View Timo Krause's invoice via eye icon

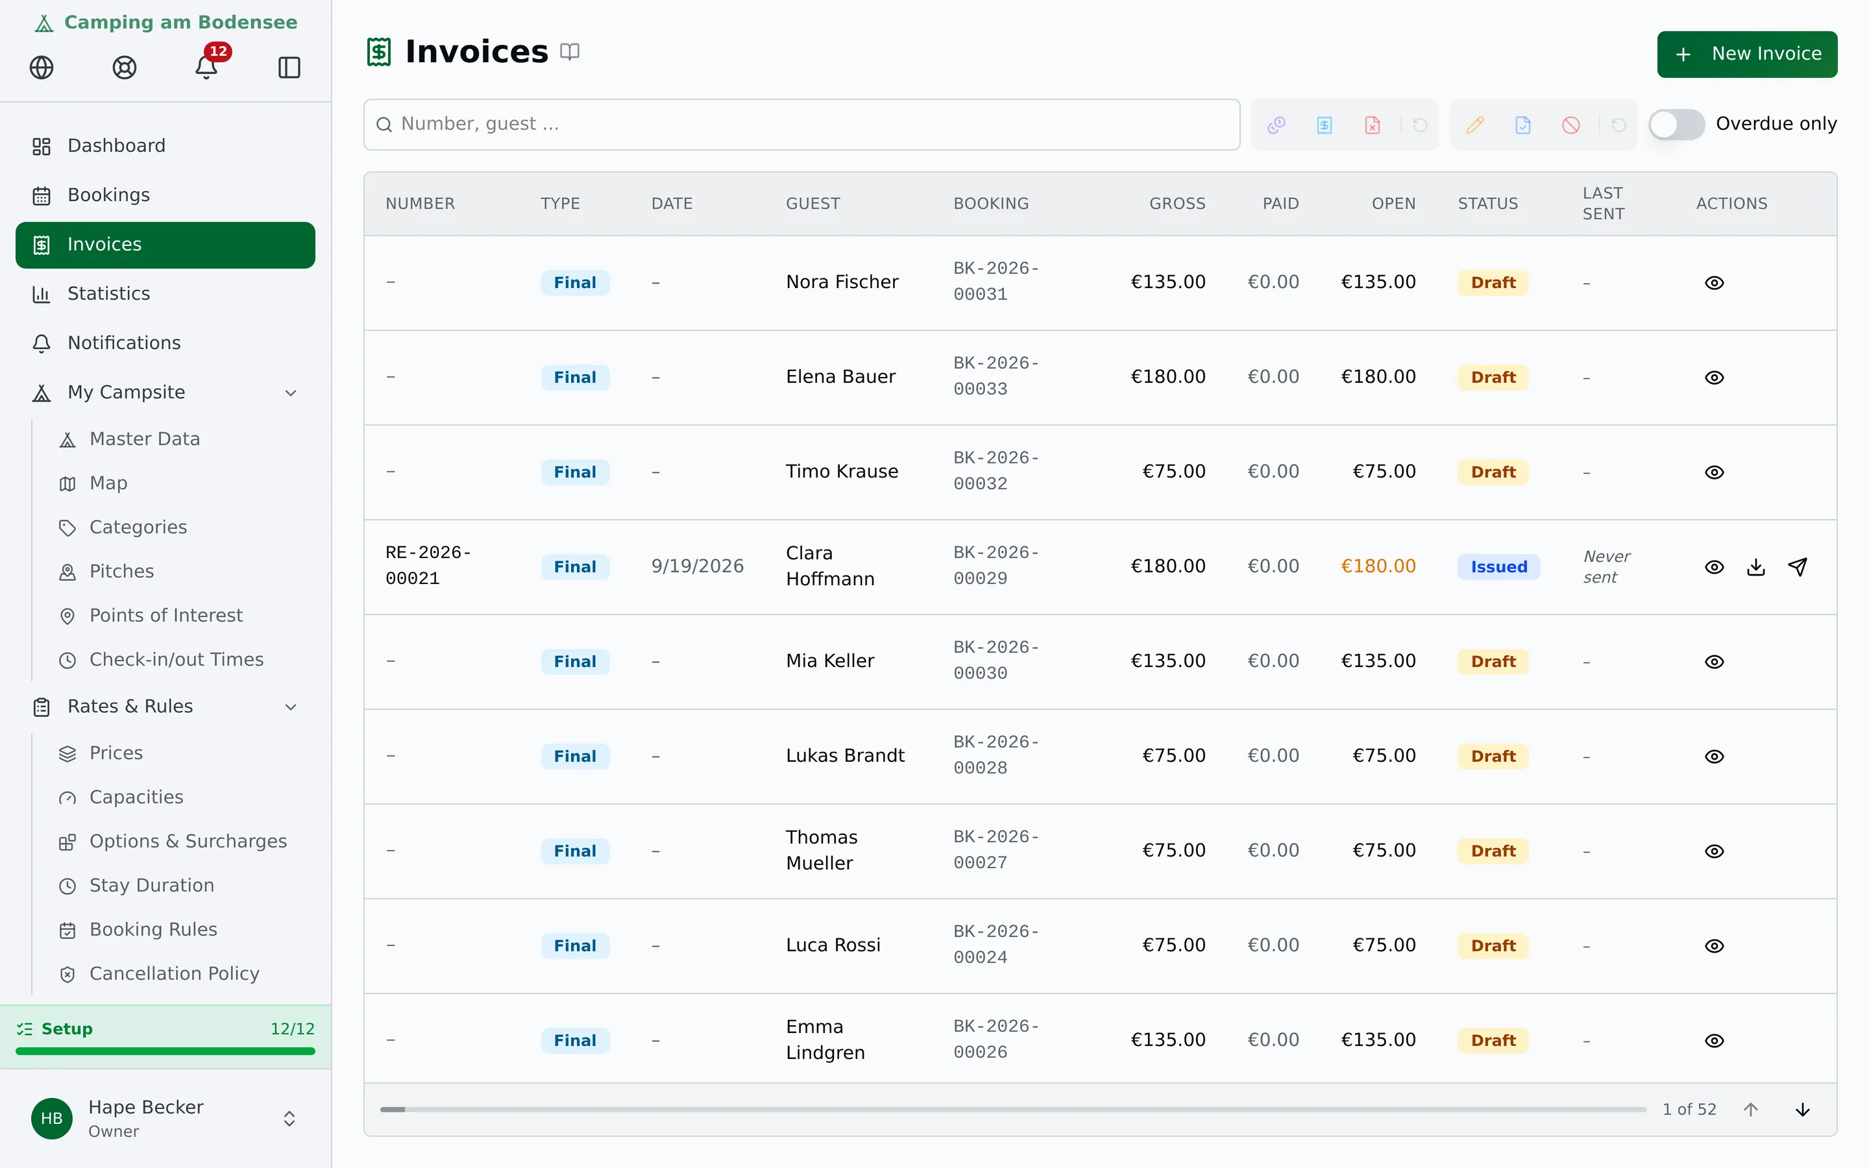pyautogui.click(x=1715, y=472)
